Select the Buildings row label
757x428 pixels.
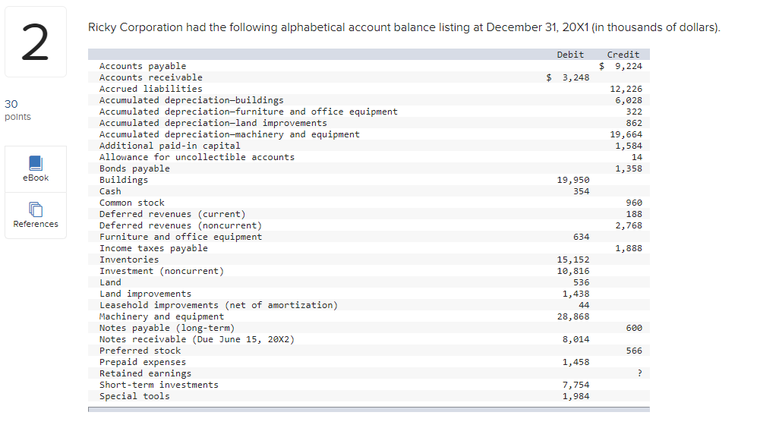[x=124, y=180]
